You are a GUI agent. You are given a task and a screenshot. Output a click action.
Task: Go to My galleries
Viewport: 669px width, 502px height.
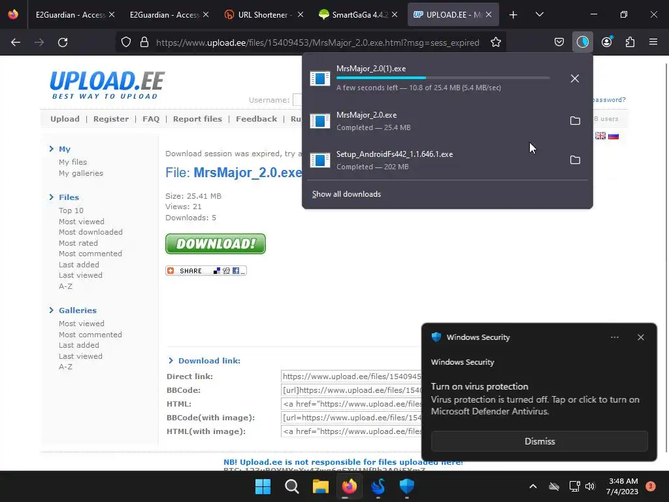(81, 173)
